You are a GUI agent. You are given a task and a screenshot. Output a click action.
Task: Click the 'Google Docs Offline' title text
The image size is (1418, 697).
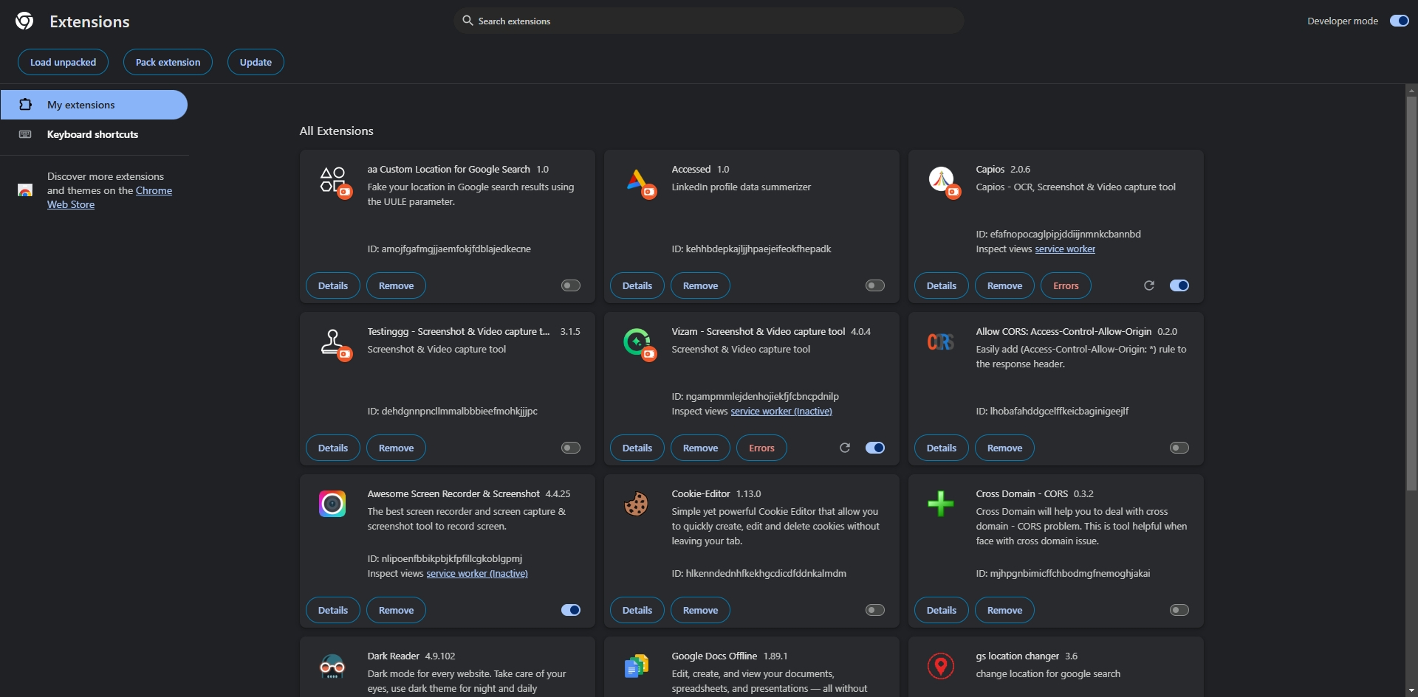714,656
